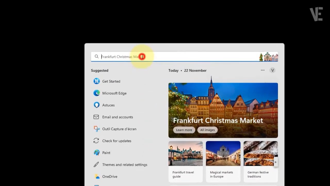Screen dimensions: 330x186
Task: Open the Outil Capture d'écran icon
Action: 97,129
